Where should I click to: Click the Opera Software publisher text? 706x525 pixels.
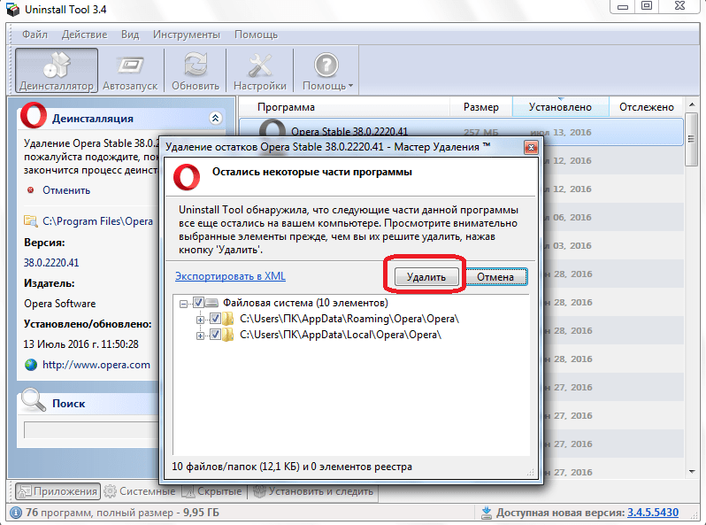coord(60,304)
